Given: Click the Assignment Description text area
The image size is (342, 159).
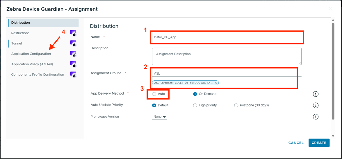Looking at the screenshot, I should click(227, 57).
